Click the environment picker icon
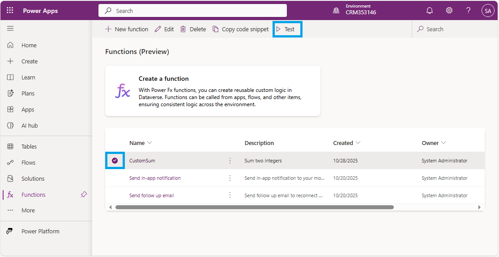499x257 pixels. pyautogui.click(x=336, y=11)
